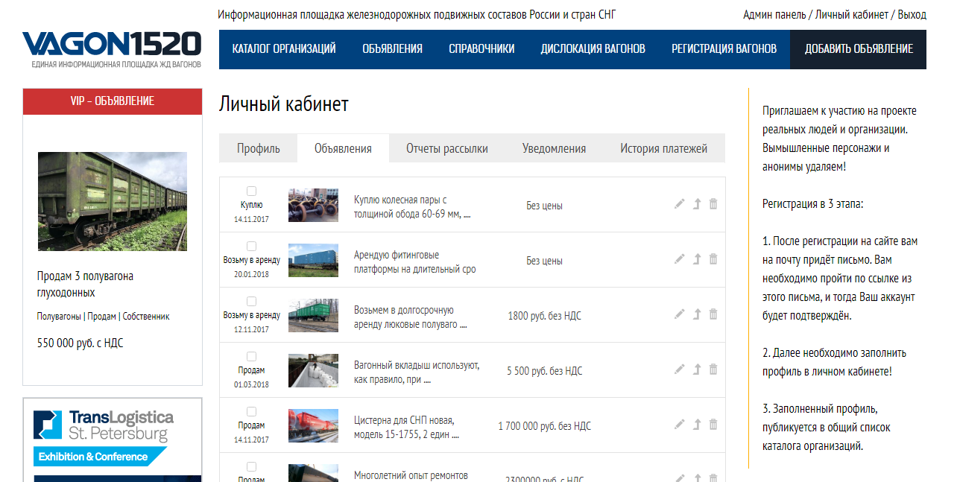Viewport: 957px width, 482px height.
Task: Raise the 'Куплю колесная пары' listing (up arrow)
Action: tap(697, 204)
